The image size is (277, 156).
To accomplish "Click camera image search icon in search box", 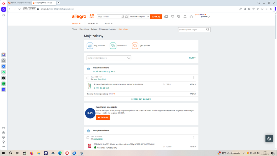I will 126,17.
